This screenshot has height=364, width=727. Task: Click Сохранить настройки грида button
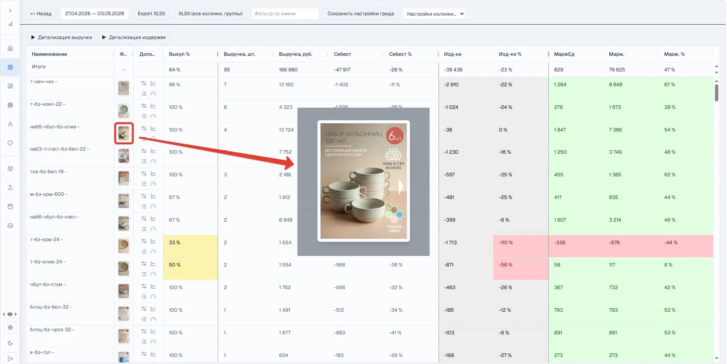pyautogui.click(x=361, y=14)
